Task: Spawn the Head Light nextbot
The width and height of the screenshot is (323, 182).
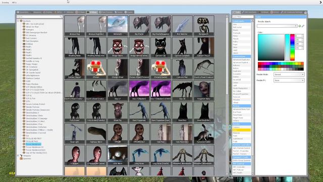Action: click(75, 133)
